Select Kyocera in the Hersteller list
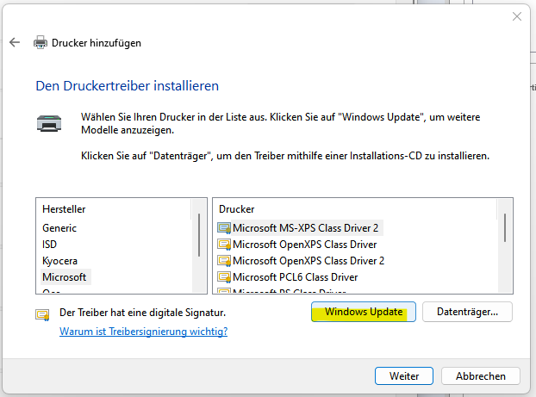Viewport: 536px width, 397px height. click(59, 261)
